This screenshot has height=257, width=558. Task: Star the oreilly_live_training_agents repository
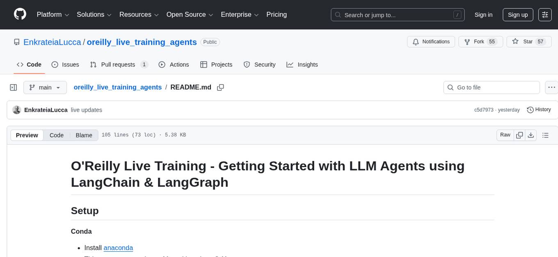click(x=529, y=41)
